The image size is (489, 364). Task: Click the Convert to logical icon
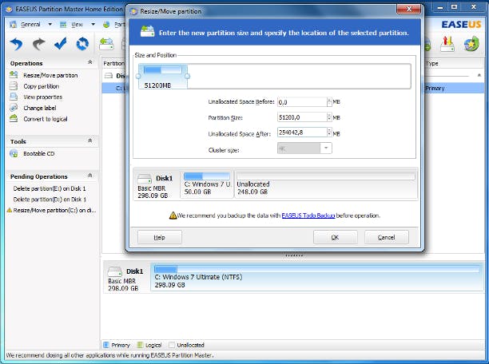pos(14,118)
